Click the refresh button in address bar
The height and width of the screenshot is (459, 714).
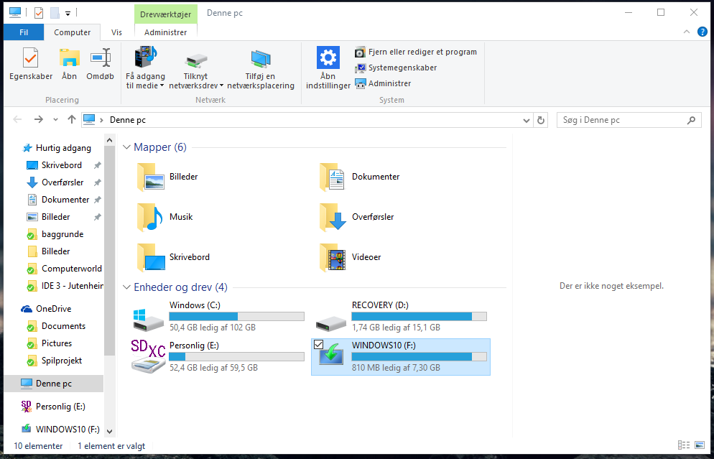pyautogui.click(x=542, y=120)
